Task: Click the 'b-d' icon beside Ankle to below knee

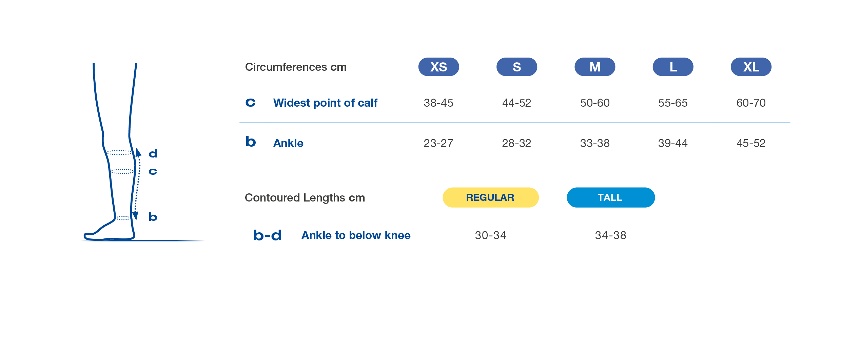Action: [x=268, y=235]
